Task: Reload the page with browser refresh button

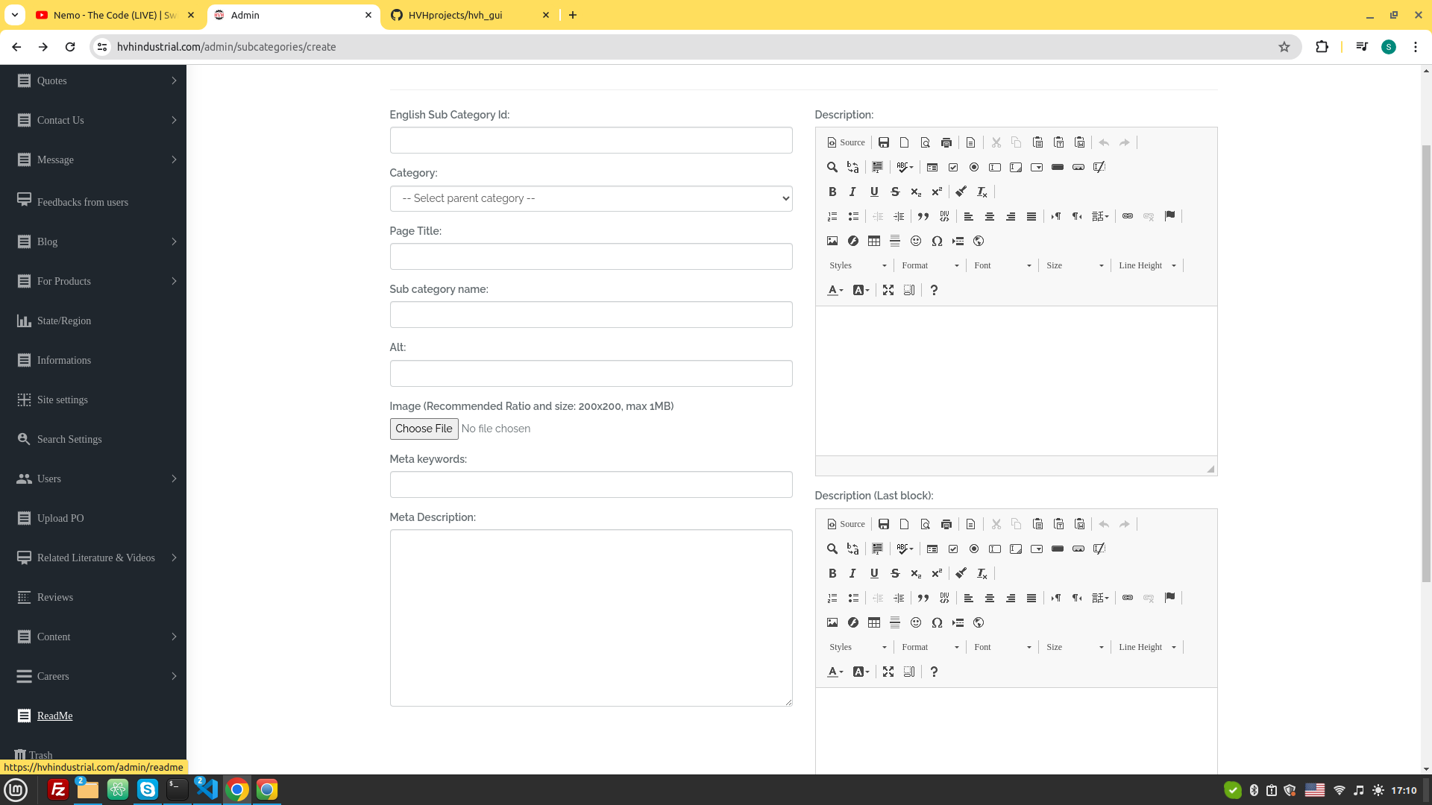Action: coord(70,47)
